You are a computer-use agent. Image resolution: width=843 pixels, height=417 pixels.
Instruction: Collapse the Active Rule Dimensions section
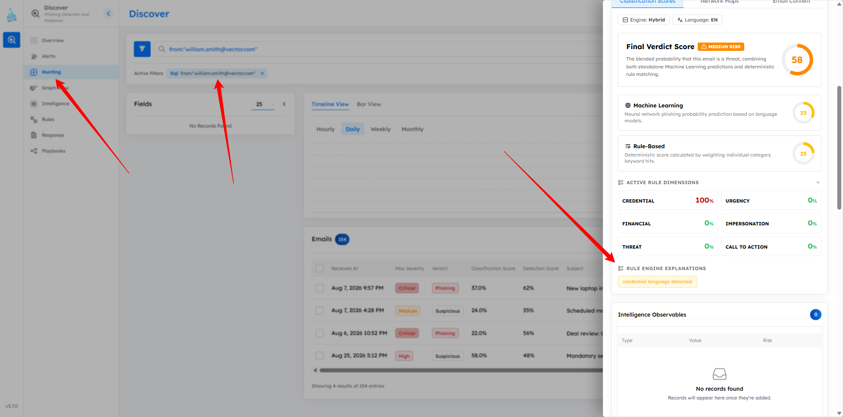point(818,182)
